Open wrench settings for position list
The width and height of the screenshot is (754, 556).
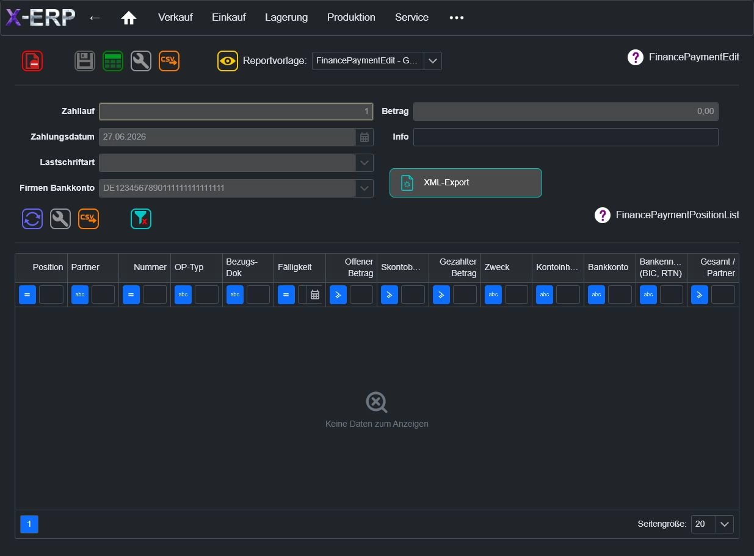tap(60, 219)
